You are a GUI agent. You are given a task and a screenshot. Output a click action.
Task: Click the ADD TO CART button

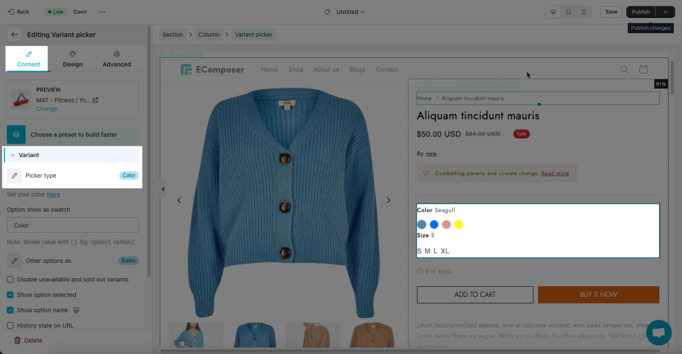[x=475, y=295]
